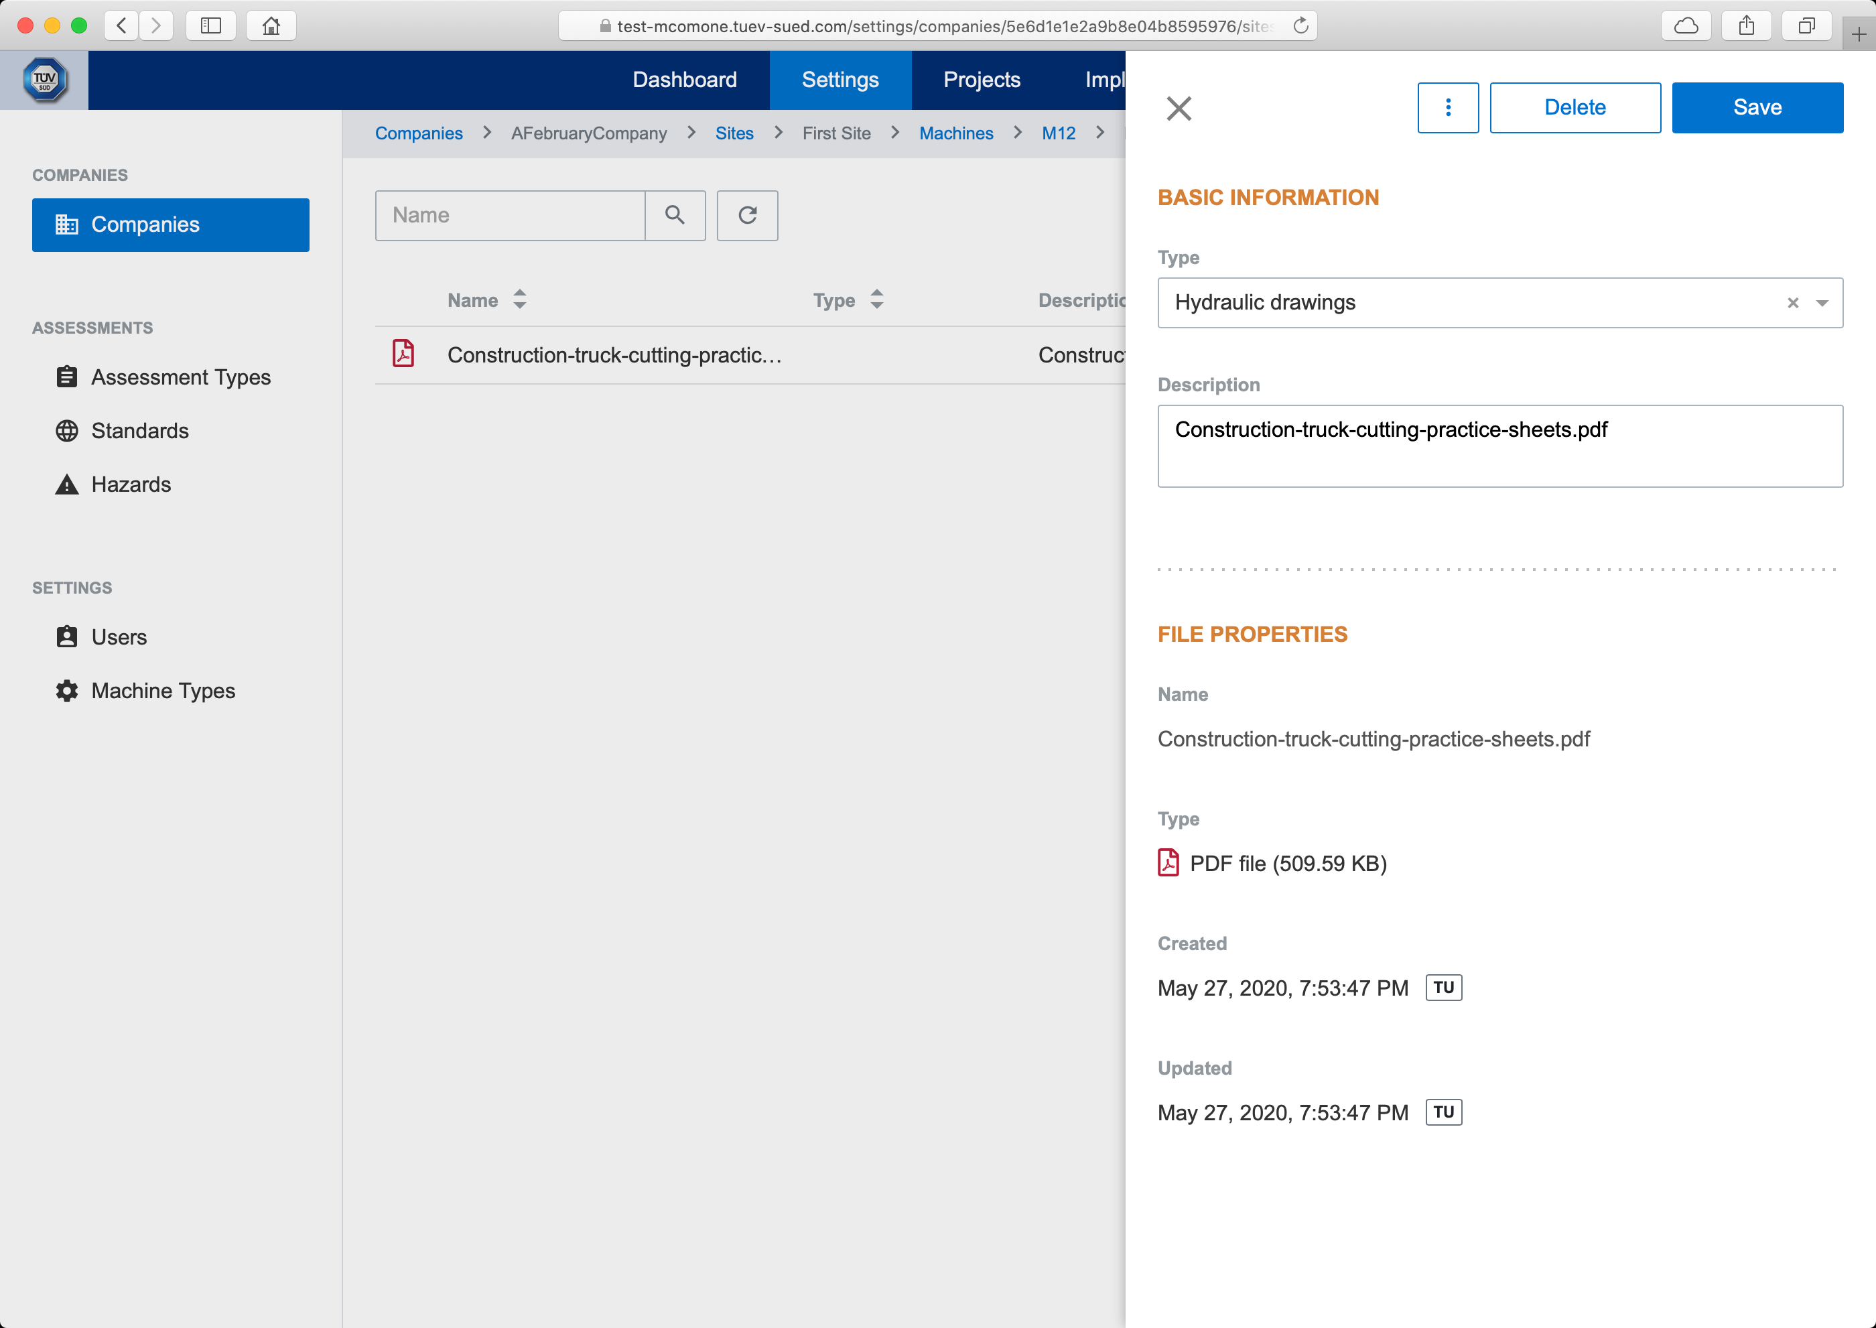Open the Projects tab

pyautogui.click(x=982, y=79)
